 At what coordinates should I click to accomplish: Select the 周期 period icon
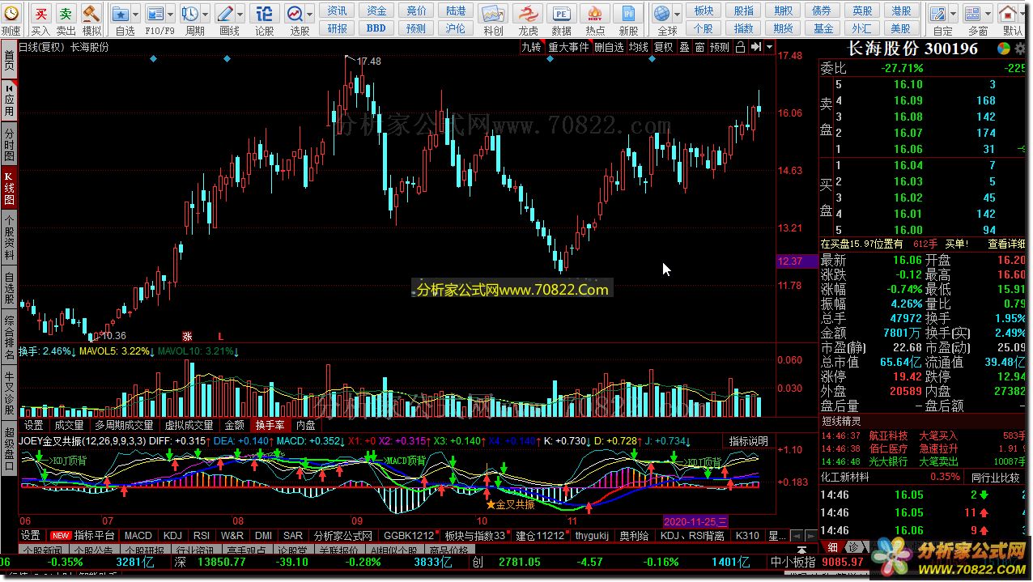tap(189, 14)
